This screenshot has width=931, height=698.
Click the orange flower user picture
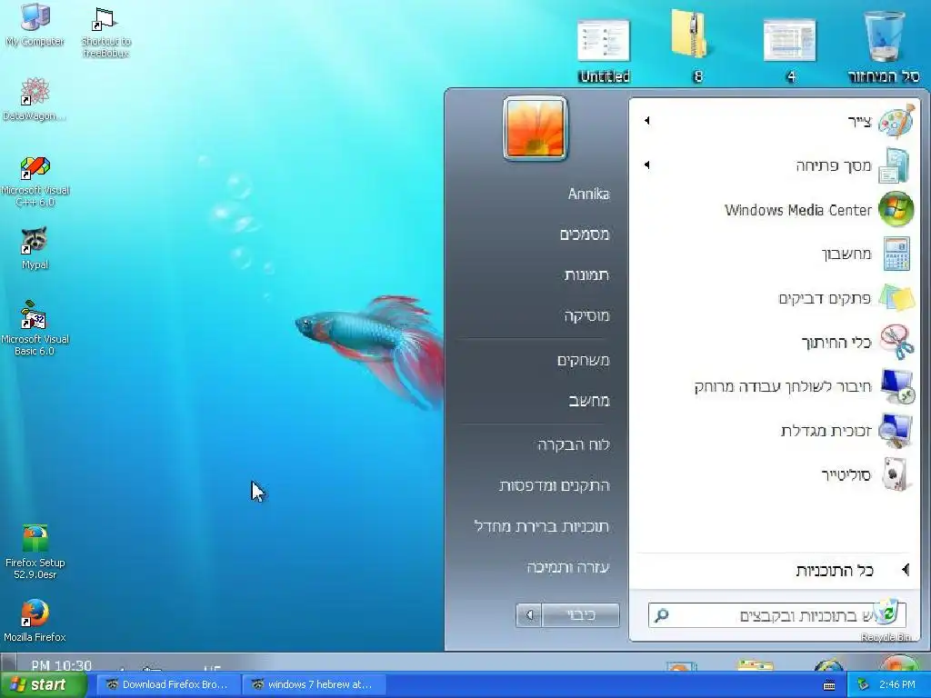coord(535,128)
